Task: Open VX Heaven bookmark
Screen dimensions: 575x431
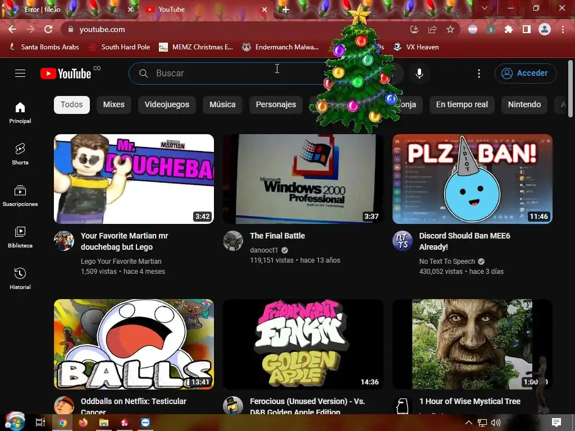Action: 416,47
